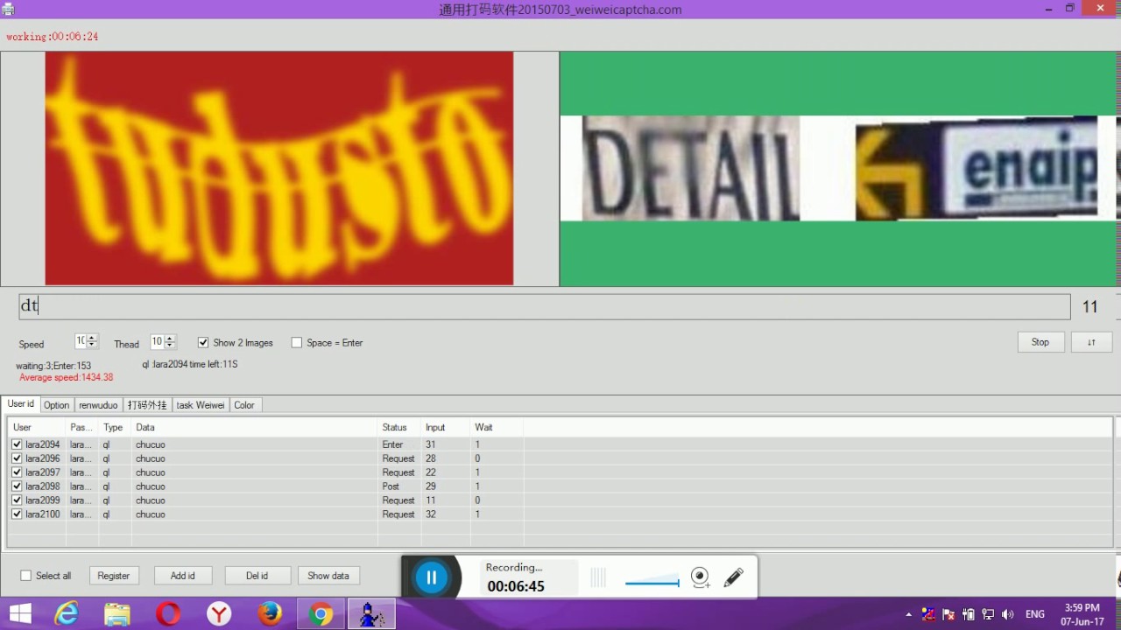The width and height of the screenshot is (1121, 630).
Task: Open Firefox from taskbar
Action: pos(270,614)
